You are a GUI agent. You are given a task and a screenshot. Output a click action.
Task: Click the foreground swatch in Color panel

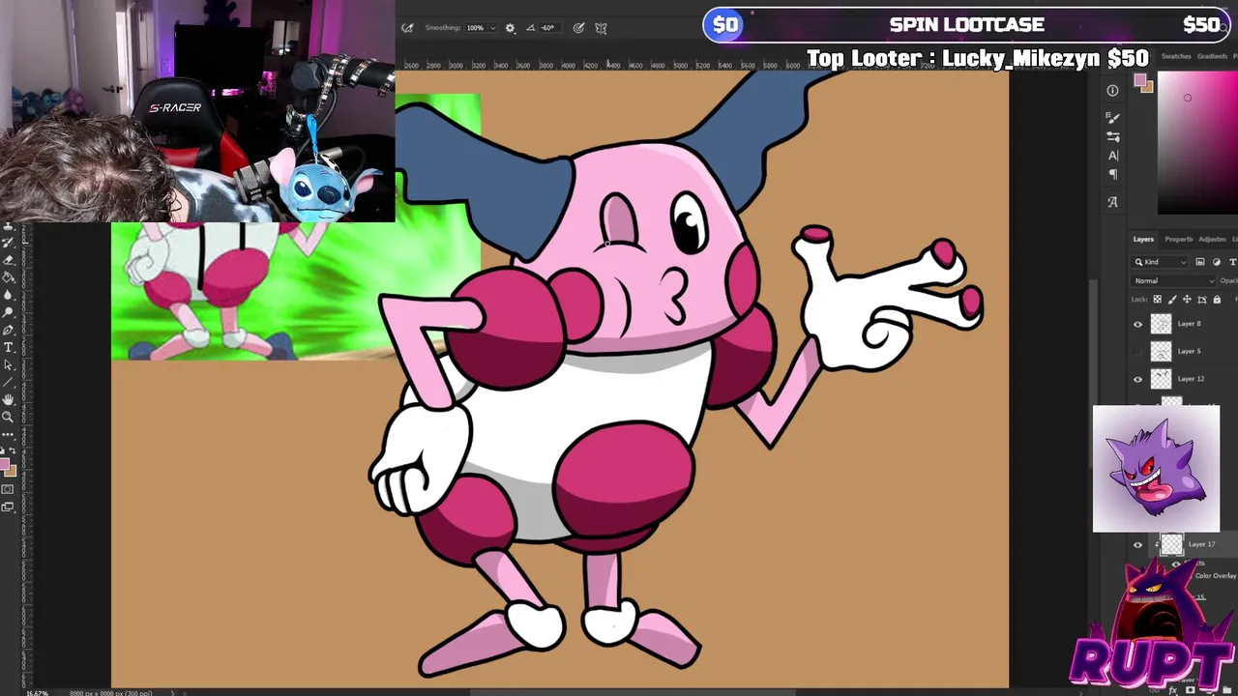point(1140,79)
